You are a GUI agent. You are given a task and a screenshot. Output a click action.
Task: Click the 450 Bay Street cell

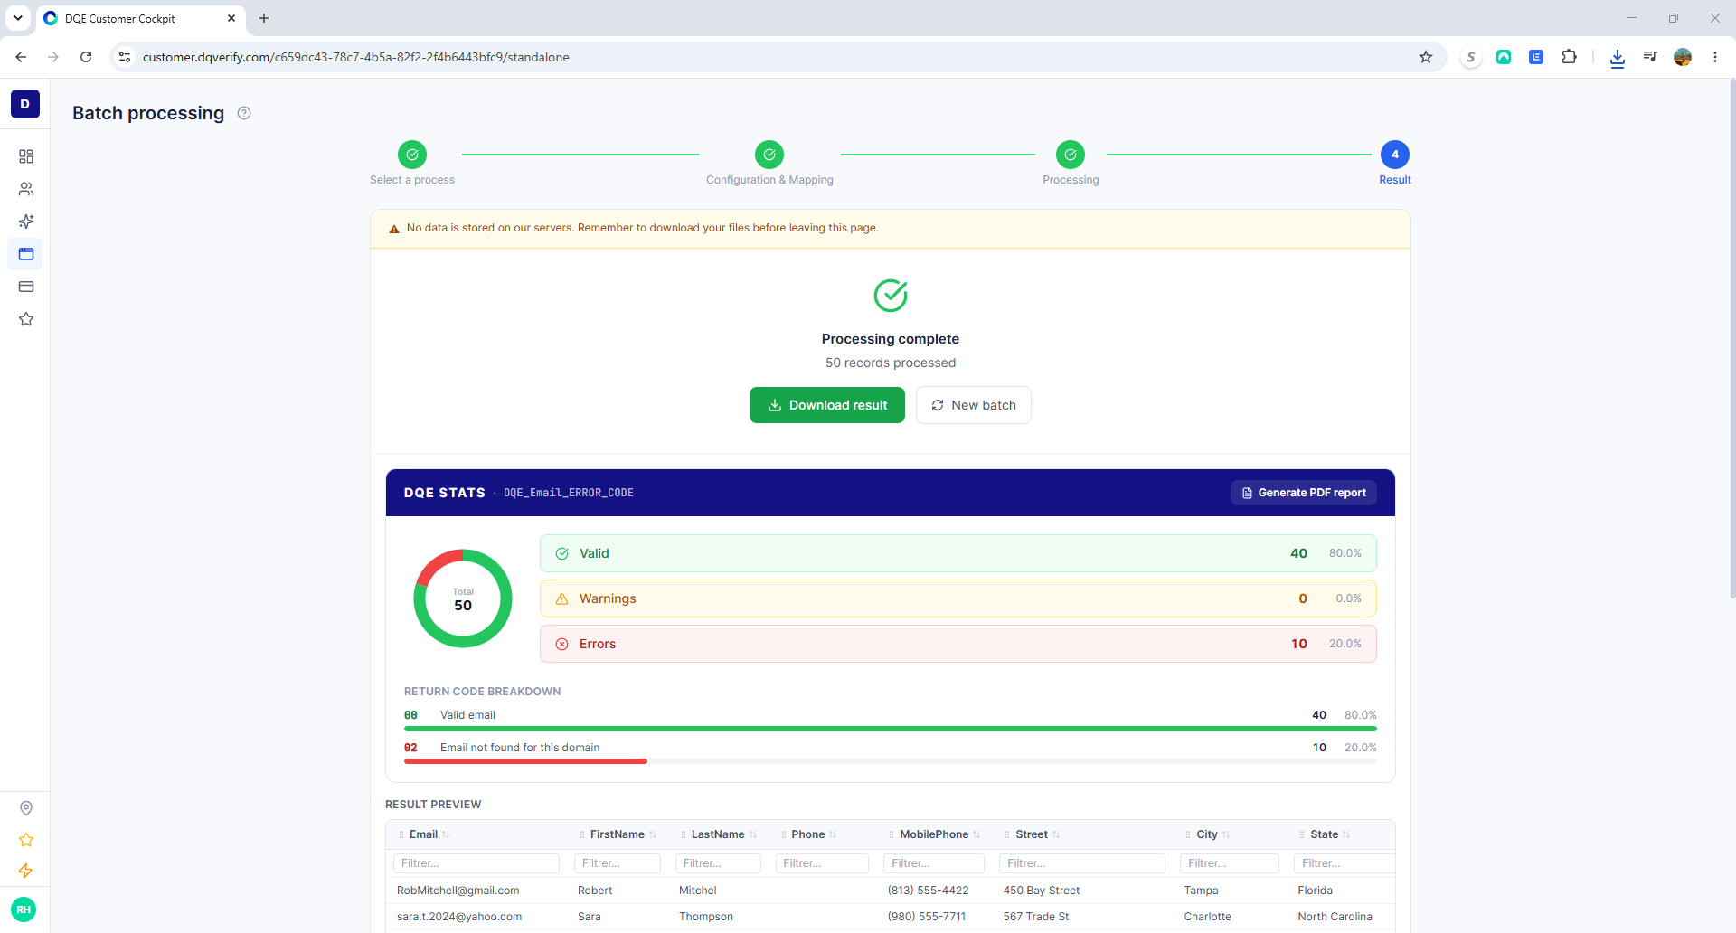click(1042, 891)
